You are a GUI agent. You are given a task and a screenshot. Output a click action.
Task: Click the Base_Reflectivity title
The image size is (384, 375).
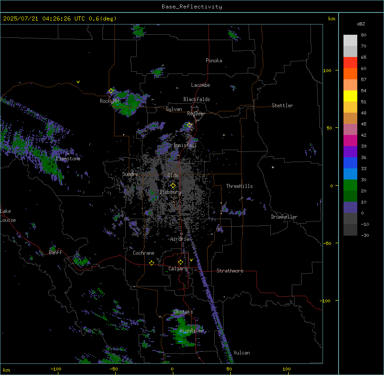192,7
